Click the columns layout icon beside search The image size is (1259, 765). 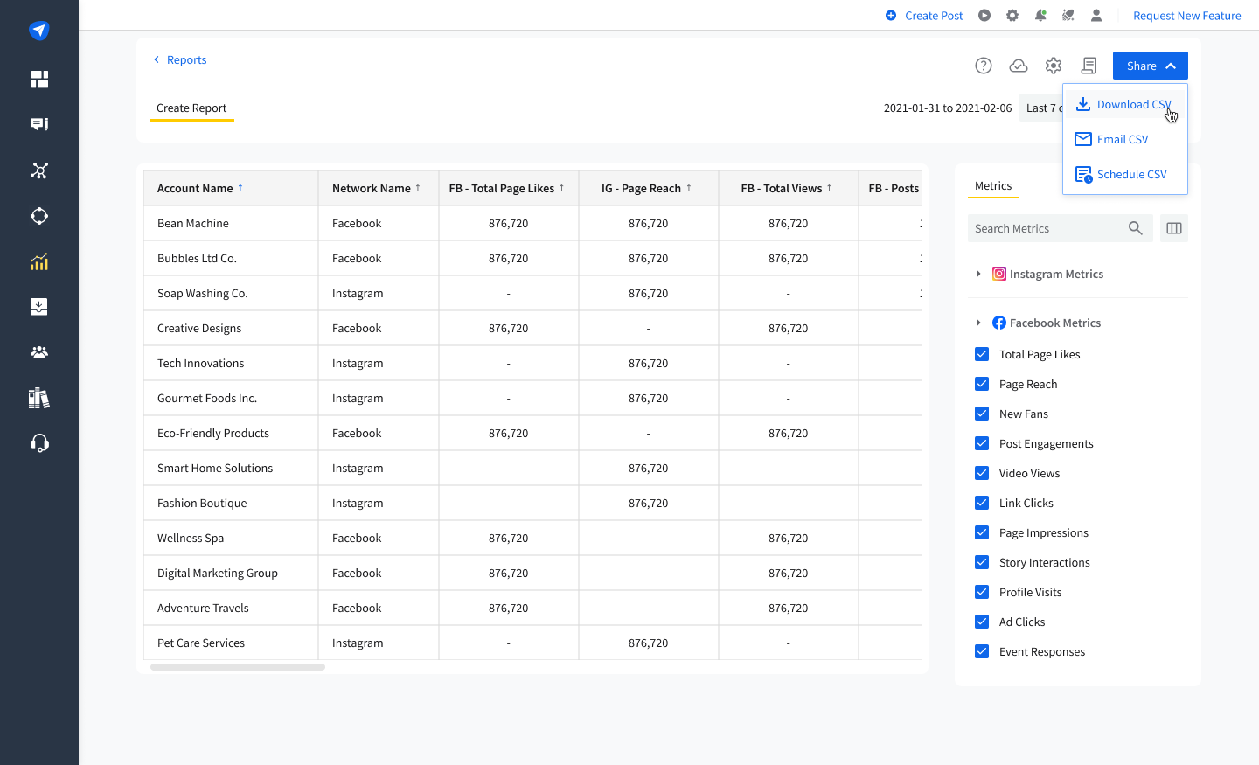click(1174, 228)
